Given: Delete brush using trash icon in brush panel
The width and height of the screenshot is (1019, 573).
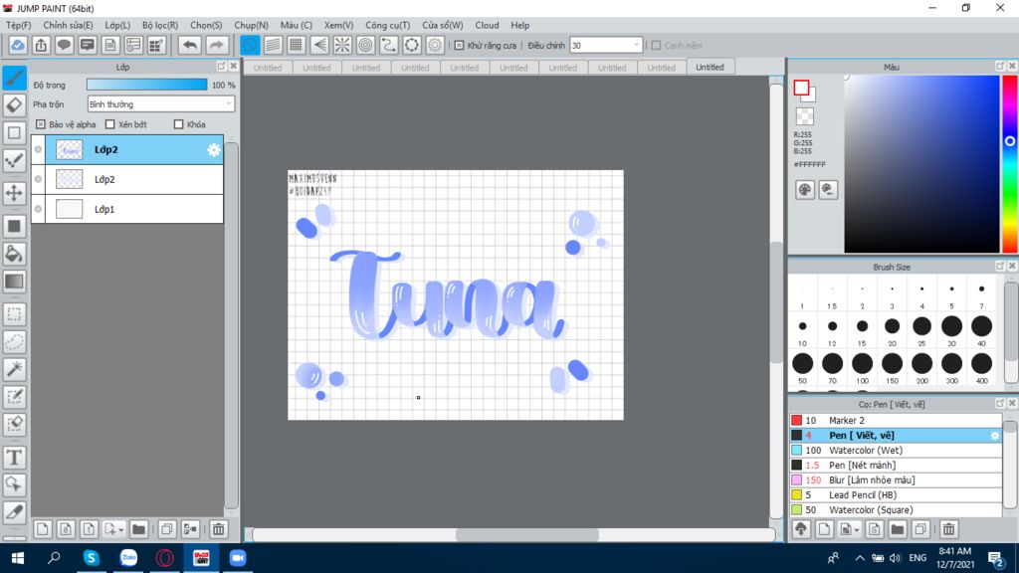Looking at the screenshot, I should tap(948, 529).
